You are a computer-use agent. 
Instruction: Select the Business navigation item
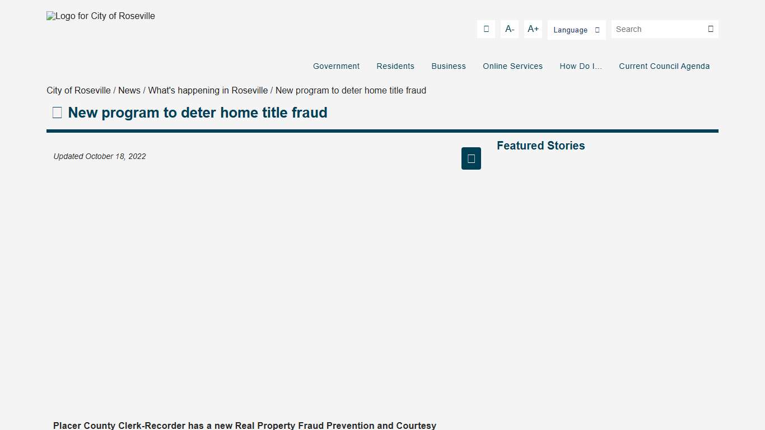pyautogui.click(x=449, y=66)
